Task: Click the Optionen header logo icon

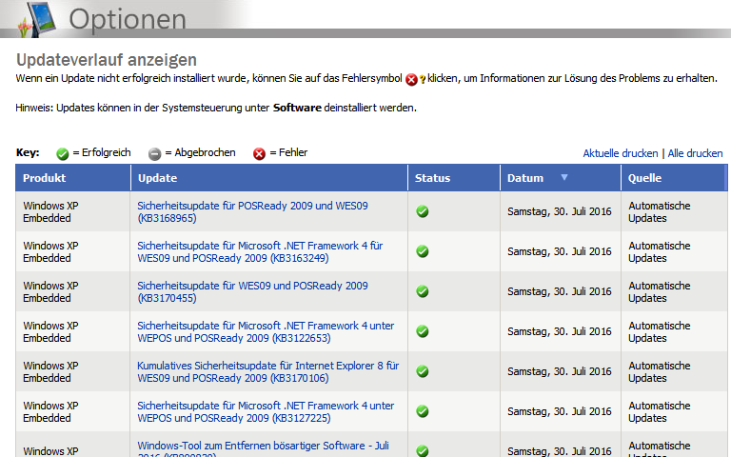Action: click(29, 17)
